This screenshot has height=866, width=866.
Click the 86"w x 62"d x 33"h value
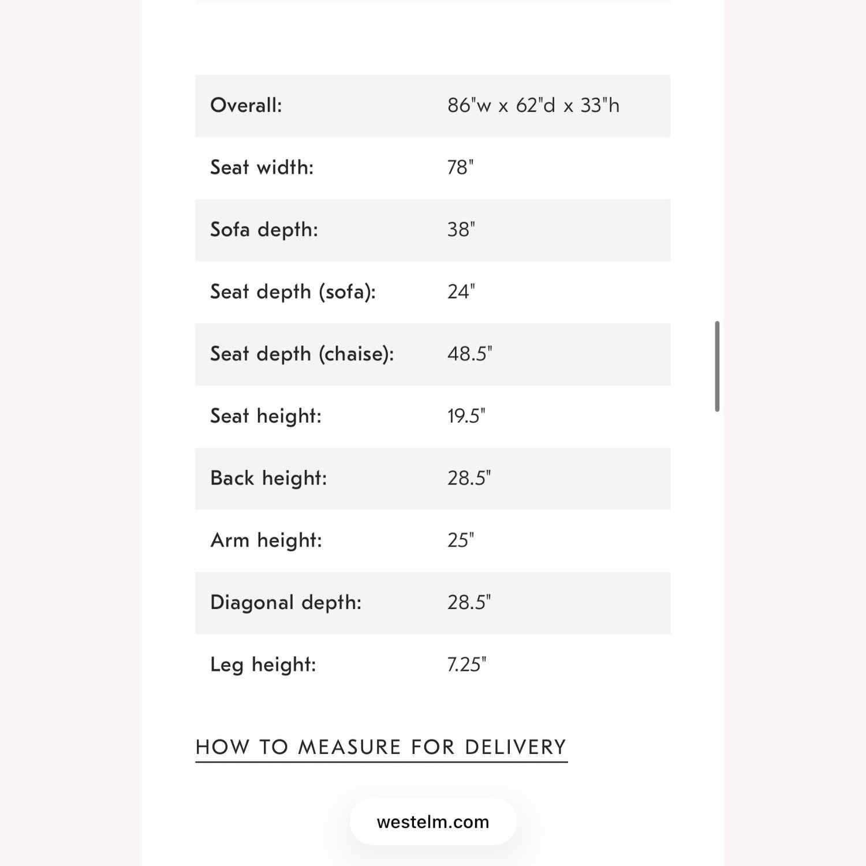pyautogui.click(x=533, y=106)
